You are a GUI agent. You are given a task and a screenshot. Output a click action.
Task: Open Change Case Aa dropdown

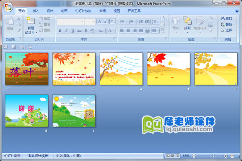point(101,31)
